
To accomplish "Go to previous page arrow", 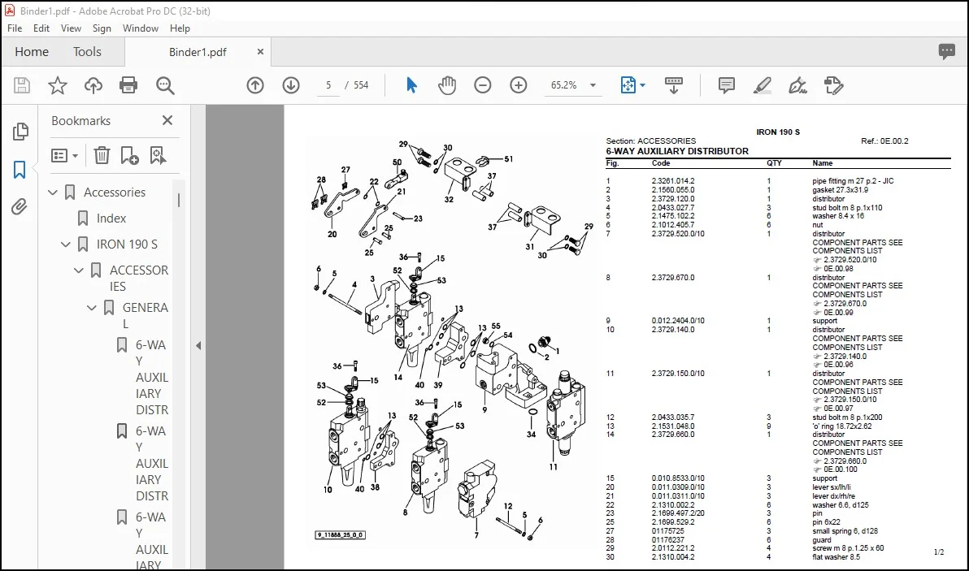I will coord(255,85).
